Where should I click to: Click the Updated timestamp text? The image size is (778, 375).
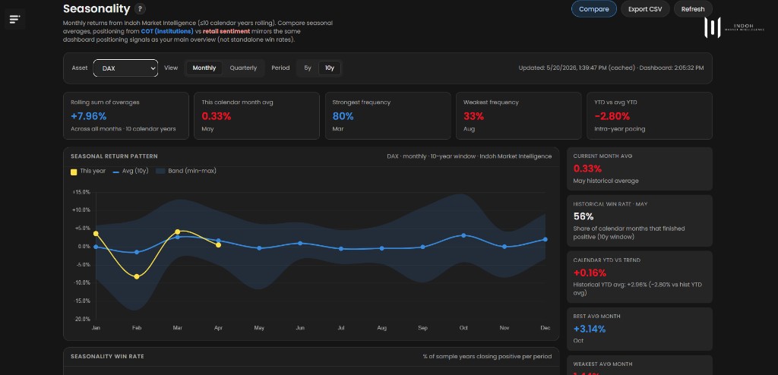click(x=612, y=68)
